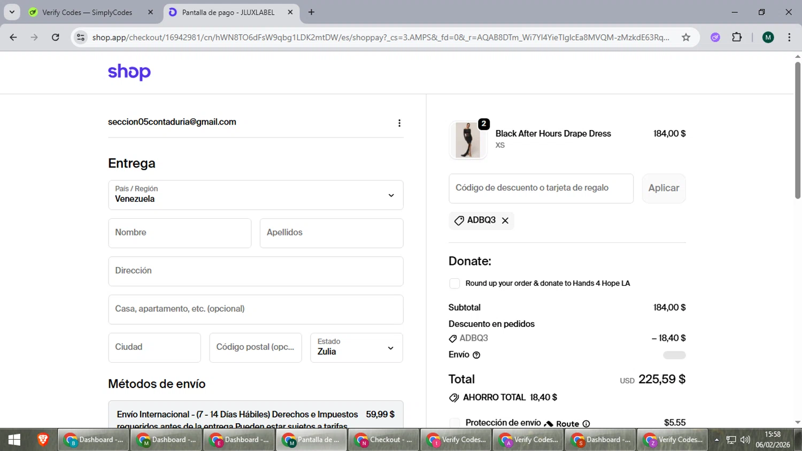Click the Aplicar discount button
The image size is (802, 451).
pyautogui.click(x=664, y=188)
